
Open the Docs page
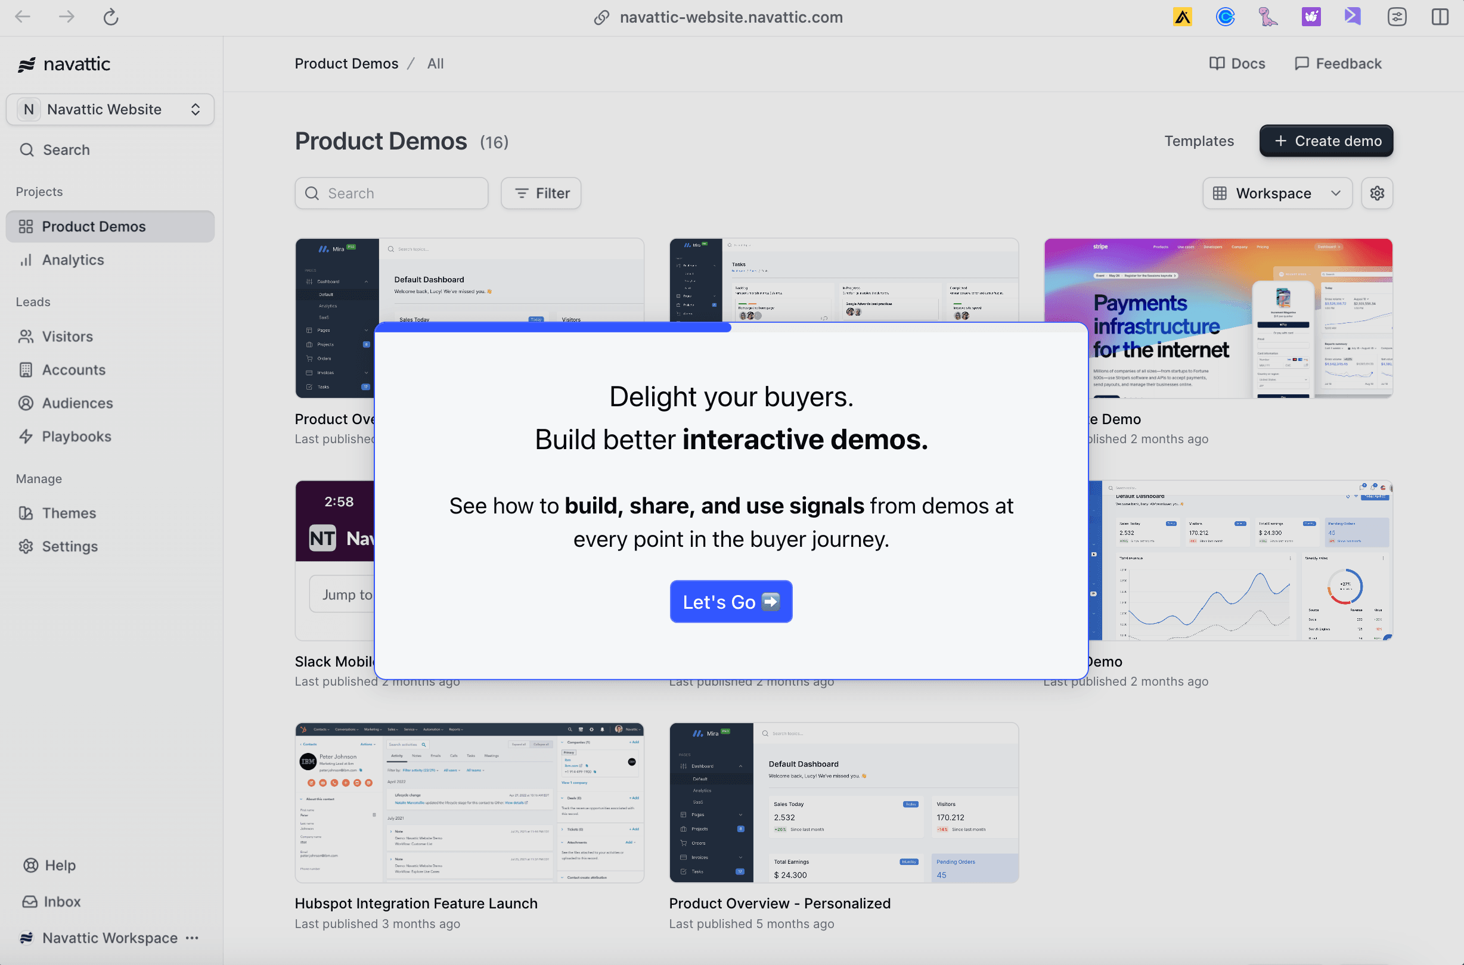pyautogui.click(x=1237, y=63)
